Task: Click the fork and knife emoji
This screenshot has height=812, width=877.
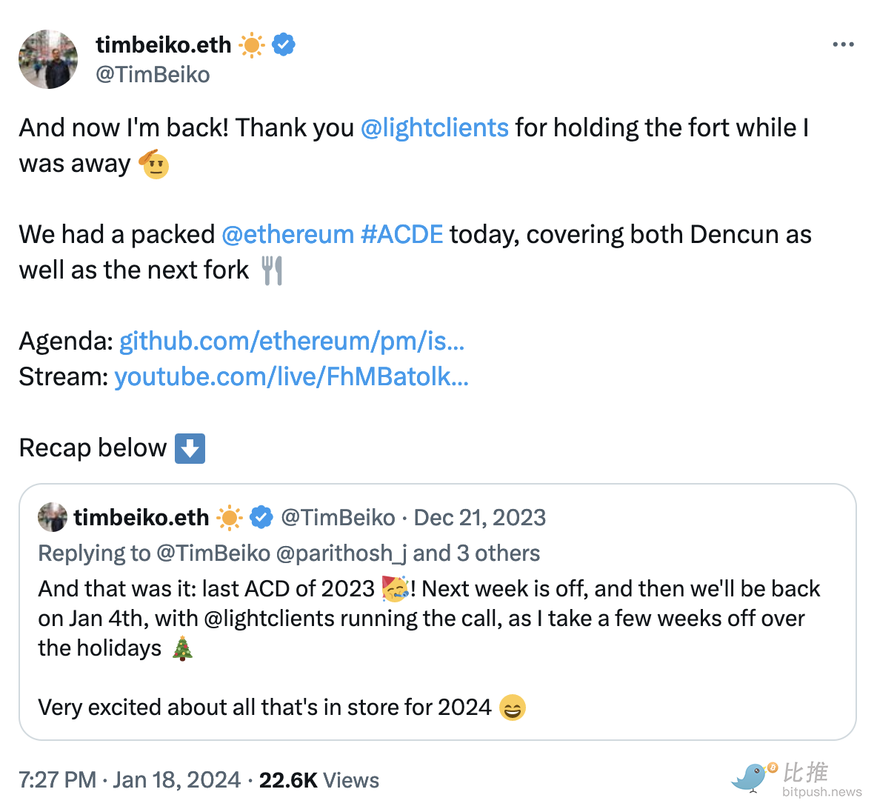Action: (273, 270)
